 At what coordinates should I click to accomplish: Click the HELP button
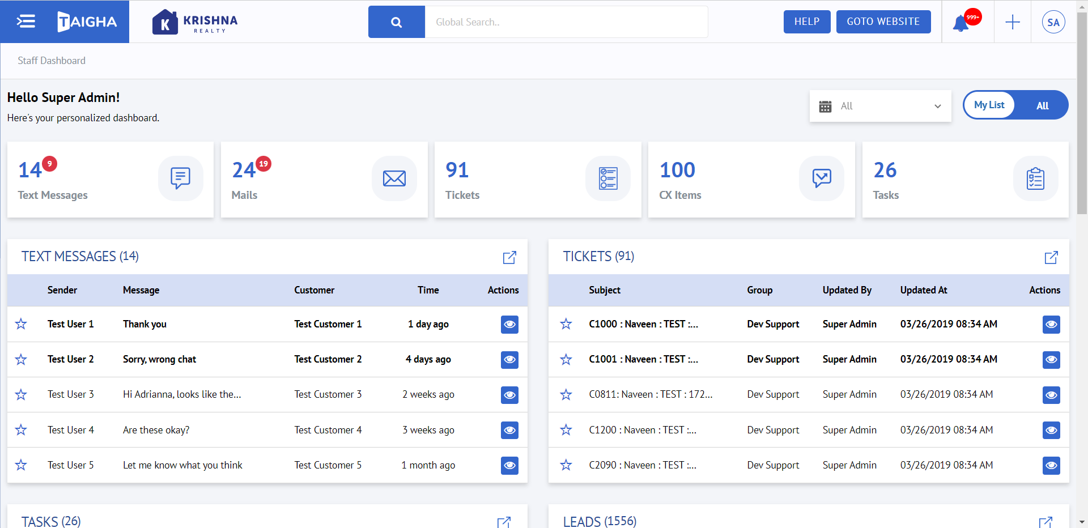[807, 22]
